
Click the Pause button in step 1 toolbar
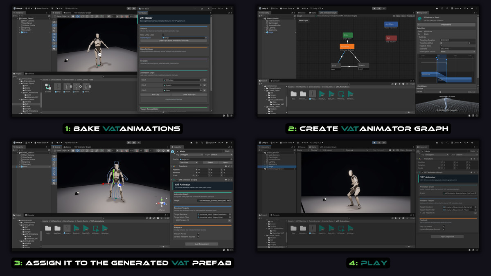[133, 8]
